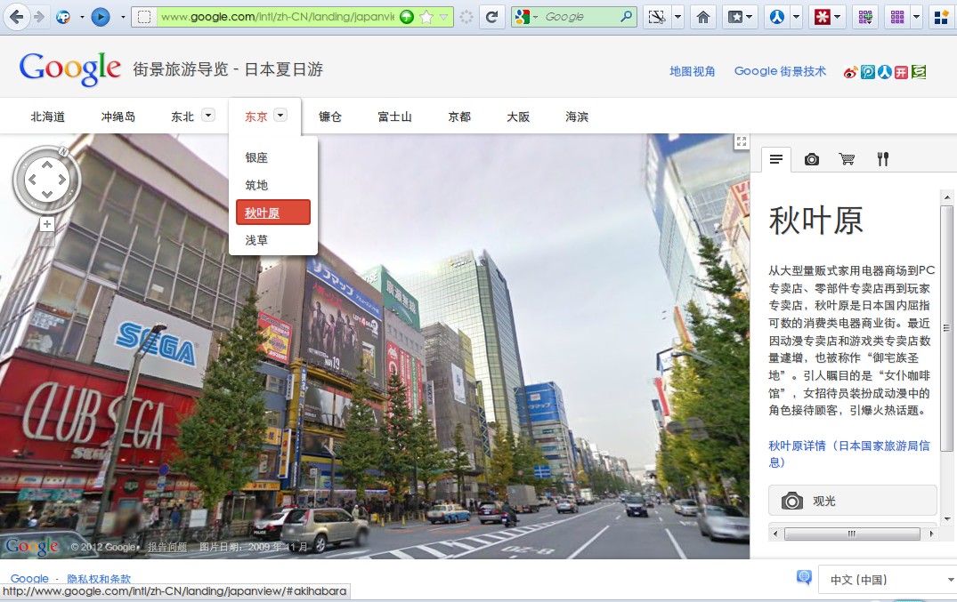Click the screenshot capture toolbar icon
The image size is (957, 602).
657,17
